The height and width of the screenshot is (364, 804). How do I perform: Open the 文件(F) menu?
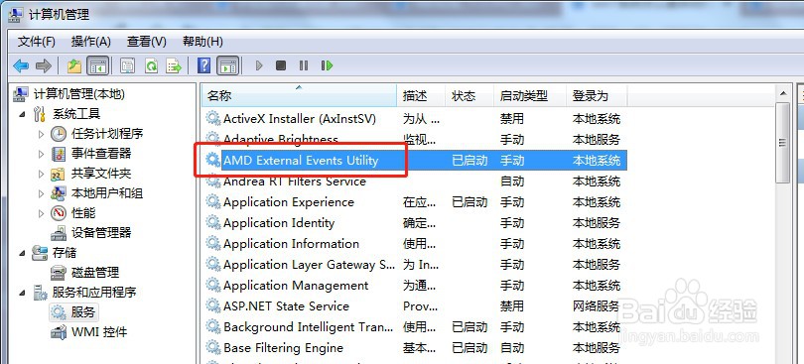[37, 42]
